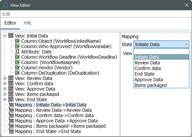Switch to the XML tab
The image size is (192, 137).
[x=28, y=23]
